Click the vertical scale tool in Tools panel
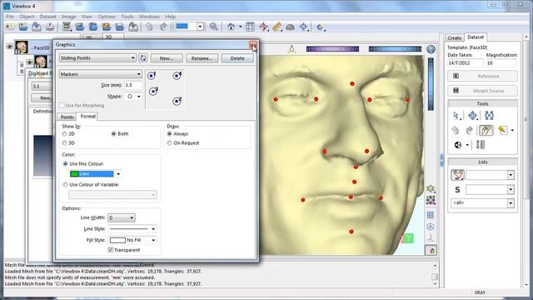 click(x=481, y=144)
